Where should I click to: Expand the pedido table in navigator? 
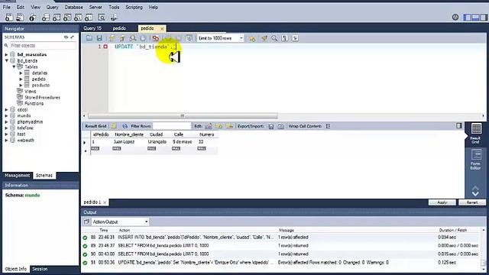[x=21, y=79]
